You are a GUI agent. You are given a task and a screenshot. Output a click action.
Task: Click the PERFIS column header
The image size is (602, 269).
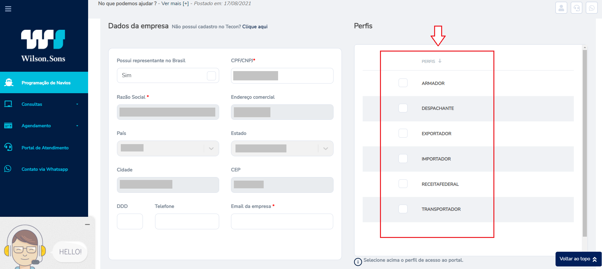click(428, 61)
